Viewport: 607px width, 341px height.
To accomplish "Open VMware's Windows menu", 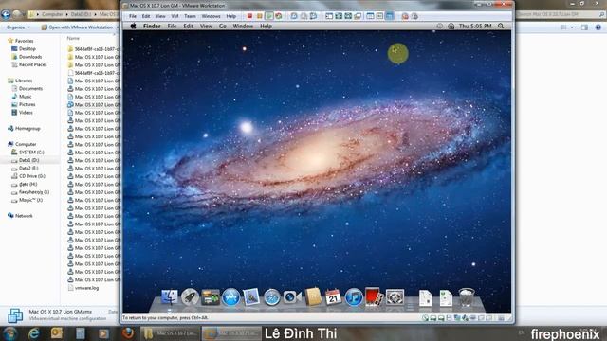I will coord(211,16).
